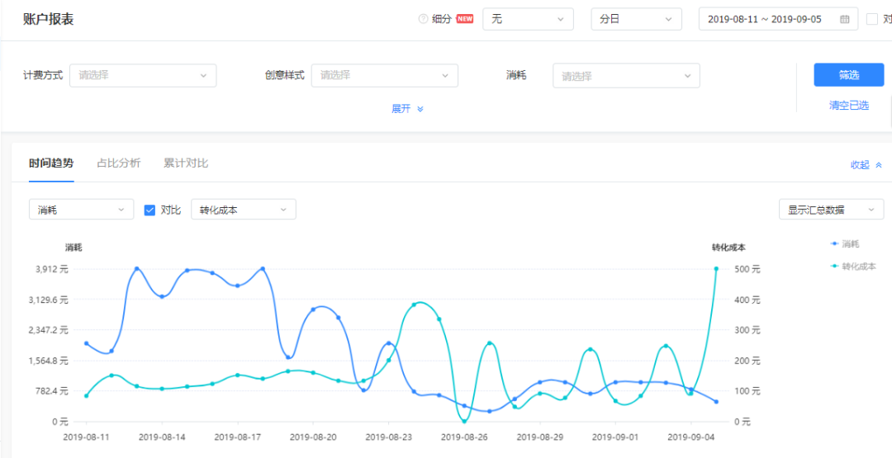Switch to the 累计对比 tab

coord(186,163)
